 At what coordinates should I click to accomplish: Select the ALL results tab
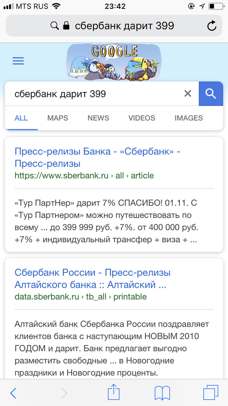(21, 118)
